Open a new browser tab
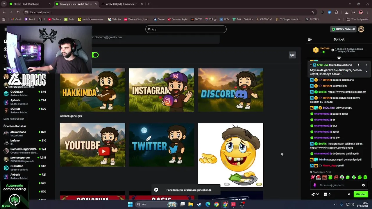372x209 pixels. tap(149, 4)
